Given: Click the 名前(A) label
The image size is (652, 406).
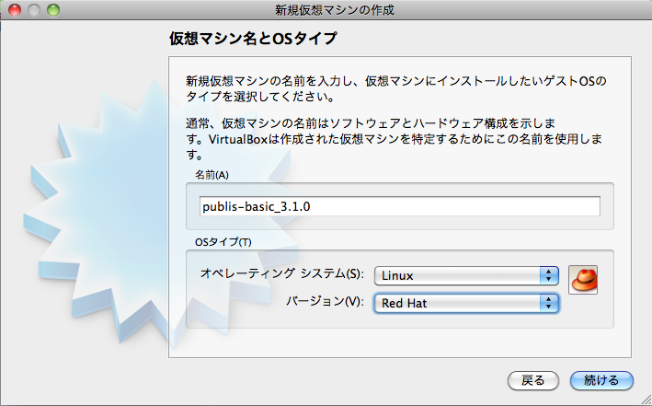Looking at the screenshot, I should pos(212,175).
